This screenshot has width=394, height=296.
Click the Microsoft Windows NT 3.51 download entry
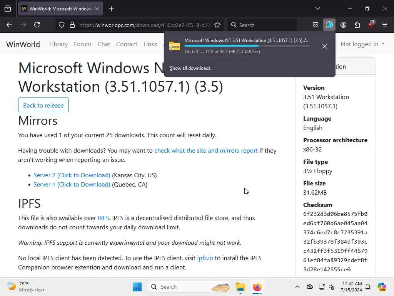(x=246, y=40)
